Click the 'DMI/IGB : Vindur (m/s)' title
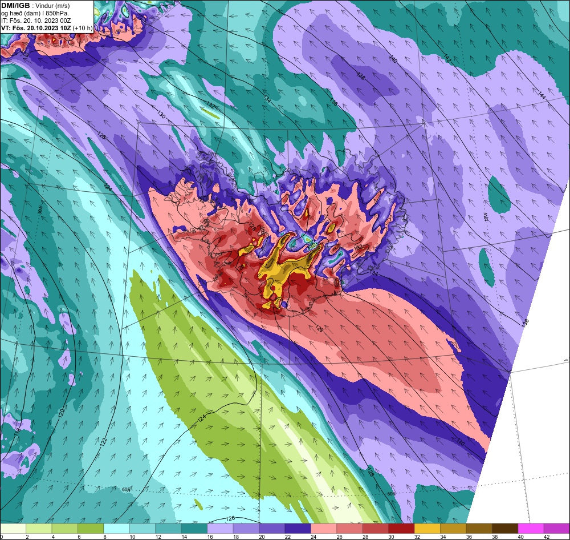Screen dimensions: 570x540 coord(35,6)
